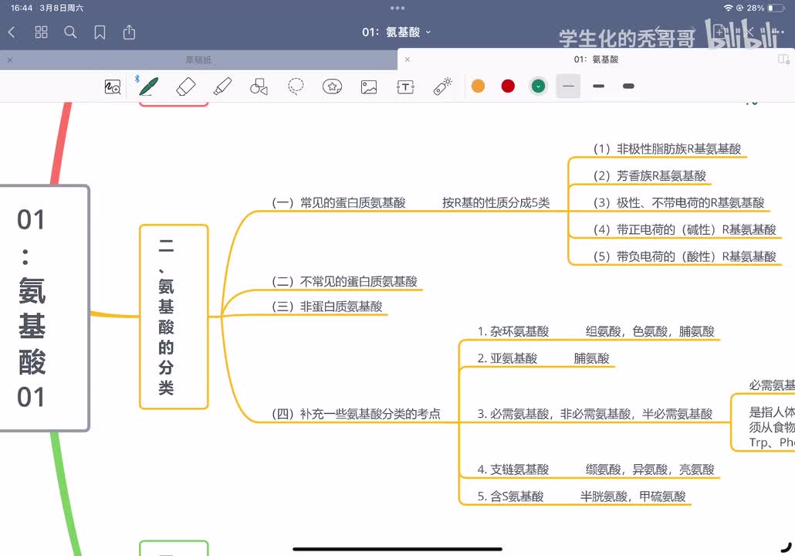Close the 01: 氨基酸 tab
The width and height of the screenshot is (795, 556).
coord(407,59)
